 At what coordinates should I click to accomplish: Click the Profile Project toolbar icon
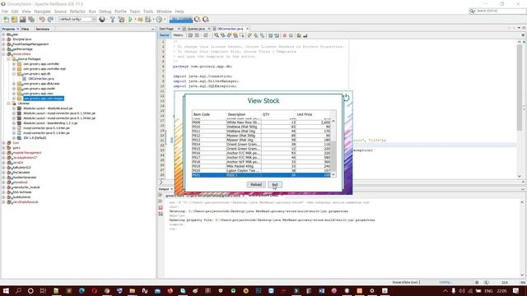[159, 20]
